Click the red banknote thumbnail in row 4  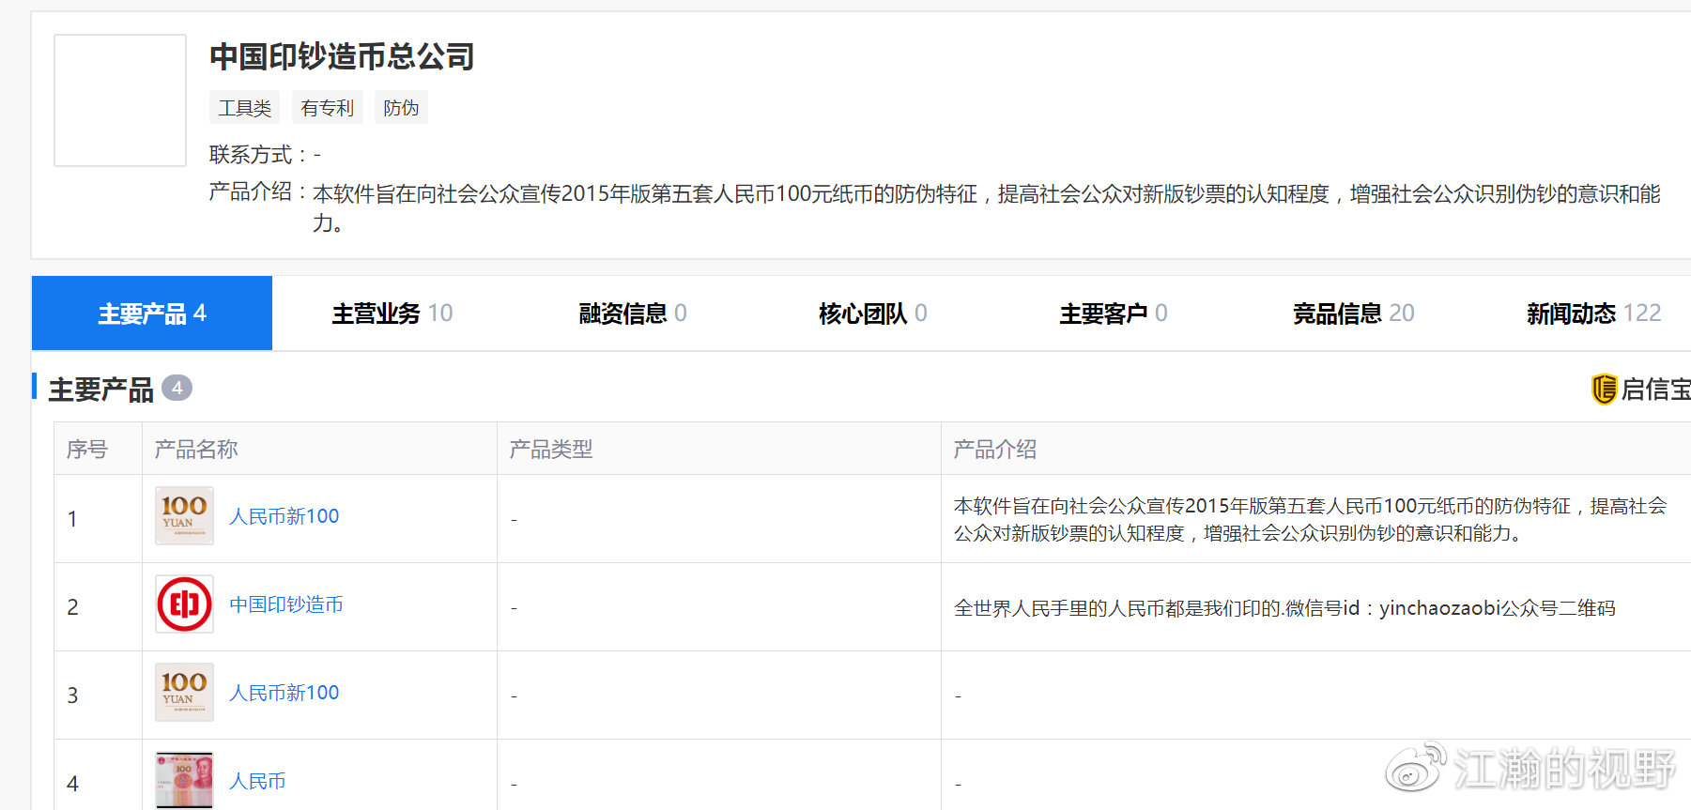[184, 779]
